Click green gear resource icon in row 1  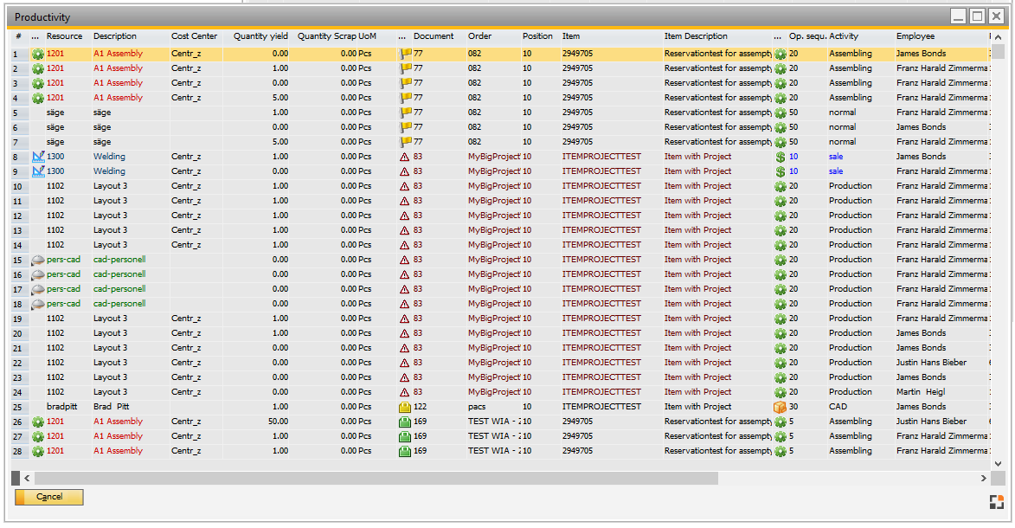(x=38, y=54)
